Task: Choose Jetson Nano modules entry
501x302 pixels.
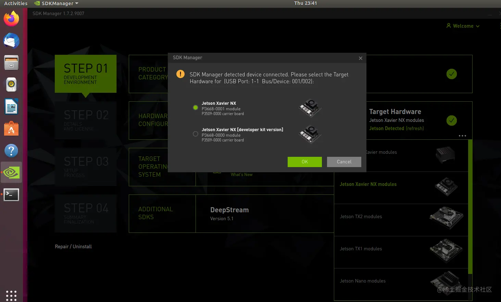Action: click(401, 284)
